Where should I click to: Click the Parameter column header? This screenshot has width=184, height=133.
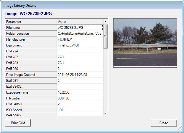[31, 22]
